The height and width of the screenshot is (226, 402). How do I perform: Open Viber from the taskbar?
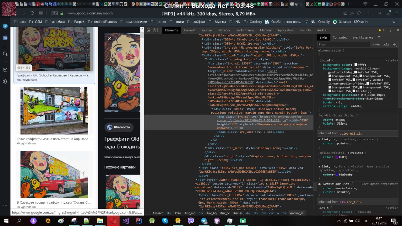[191, 221]
